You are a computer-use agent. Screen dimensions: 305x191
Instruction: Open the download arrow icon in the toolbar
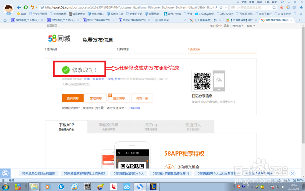[x=301, y=7]
